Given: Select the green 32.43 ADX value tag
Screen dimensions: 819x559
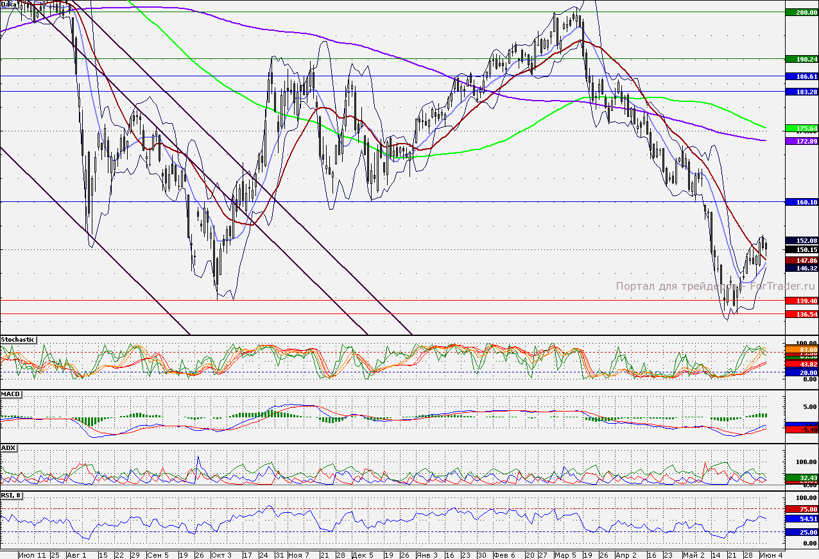Looking at the screenshot, I should (802, 478).
